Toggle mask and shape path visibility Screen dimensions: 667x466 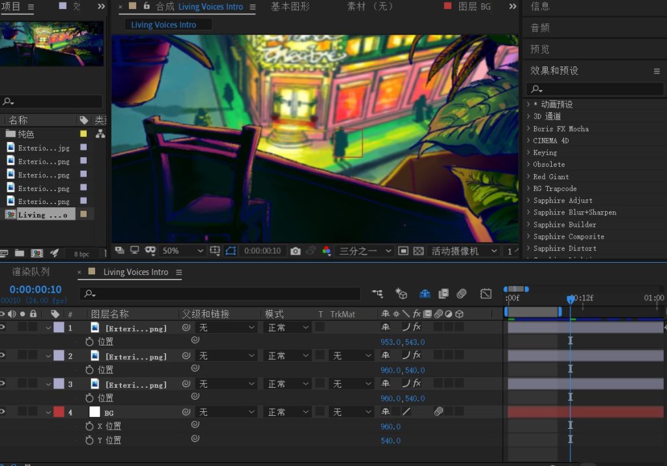pos(231,251)
